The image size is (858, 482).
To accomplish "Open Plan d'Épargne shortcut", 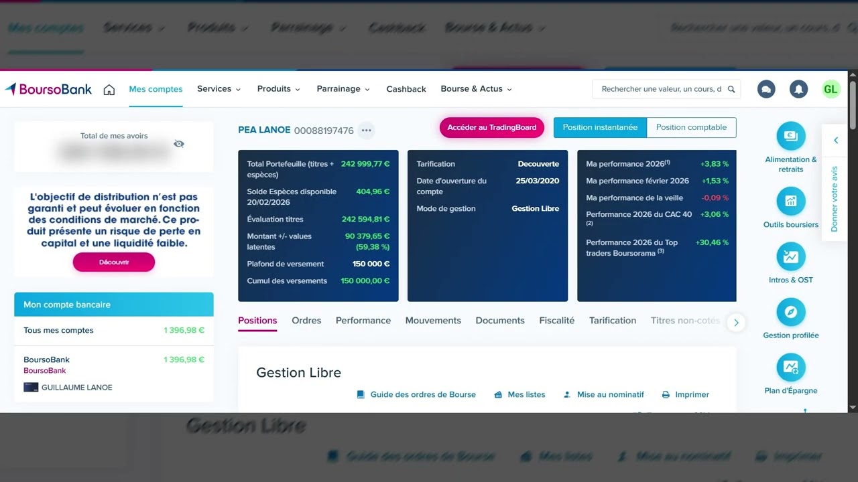I will (791, 375).
